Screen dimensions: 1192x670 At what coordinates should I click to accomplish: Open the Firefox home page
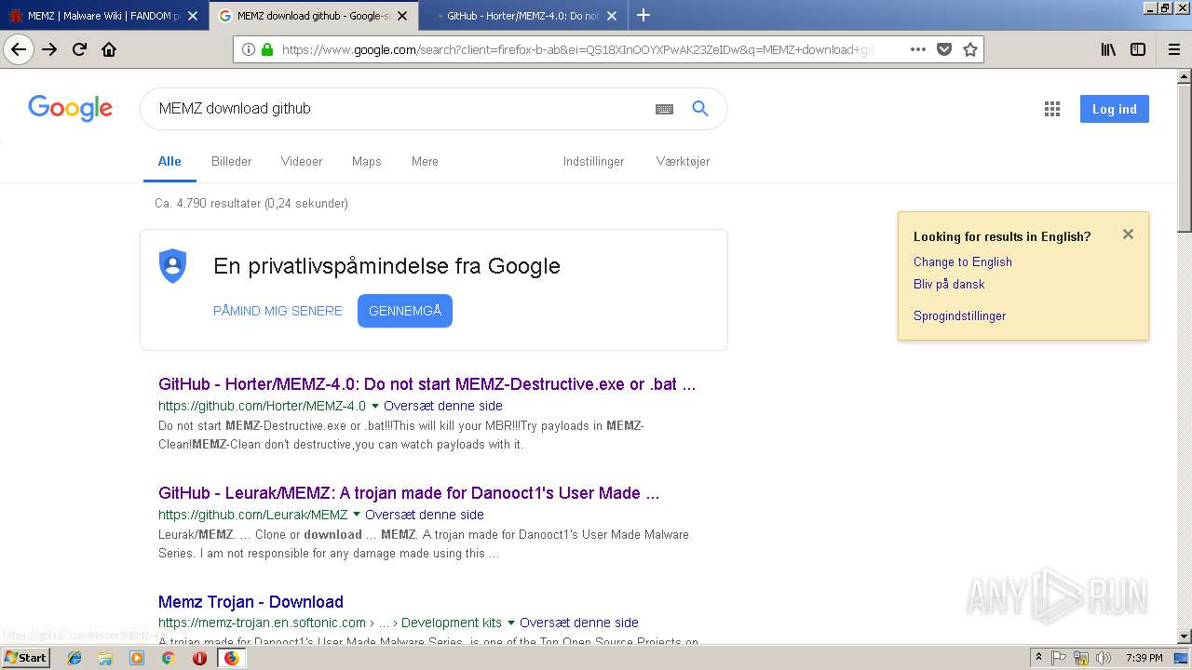pyautogui.click(x=109, y=49)
